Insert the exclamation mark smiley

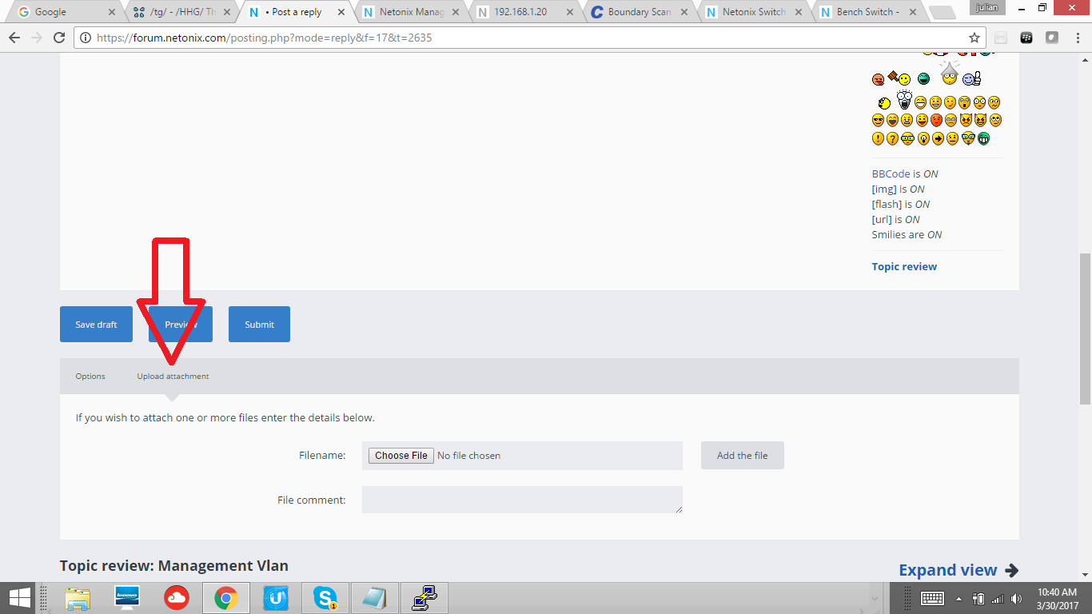click(x=878, y=138)
